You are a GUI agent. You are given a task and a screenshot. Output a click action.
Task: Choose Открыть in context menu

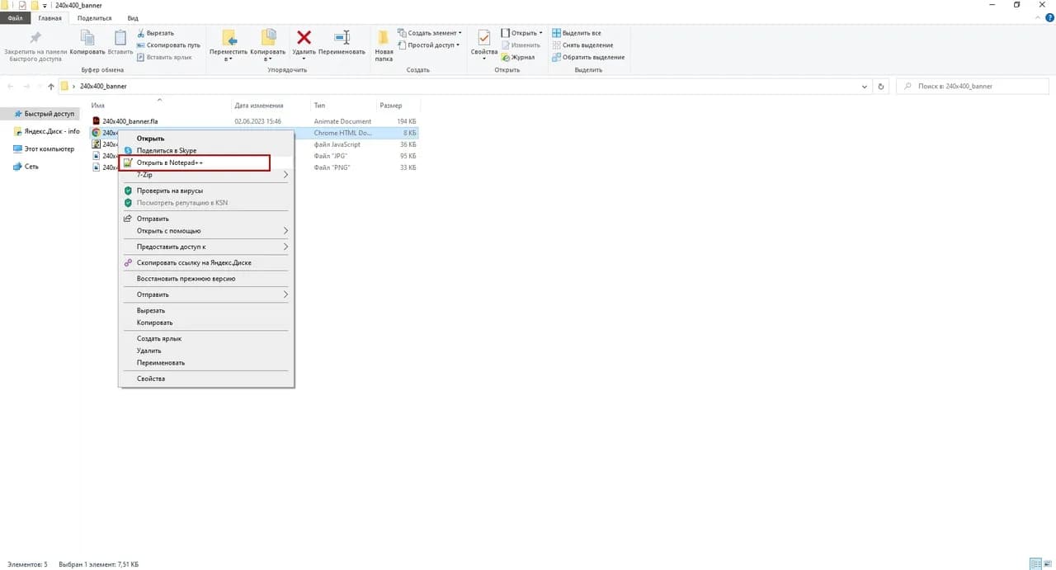206,139
